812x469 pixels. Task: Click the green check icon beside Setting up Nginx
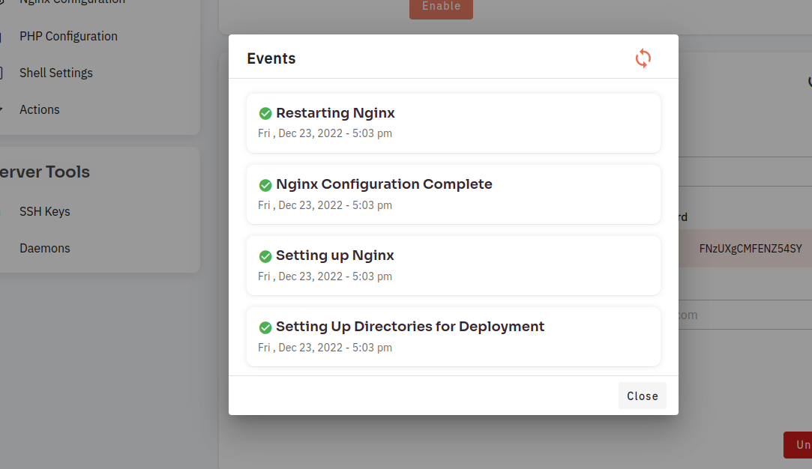[265, 256]
